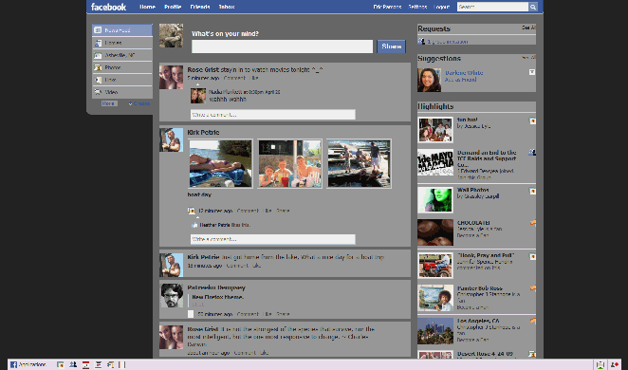Click the second filter's sidebar icon
The image size is (628, 370).
[98, 43]
